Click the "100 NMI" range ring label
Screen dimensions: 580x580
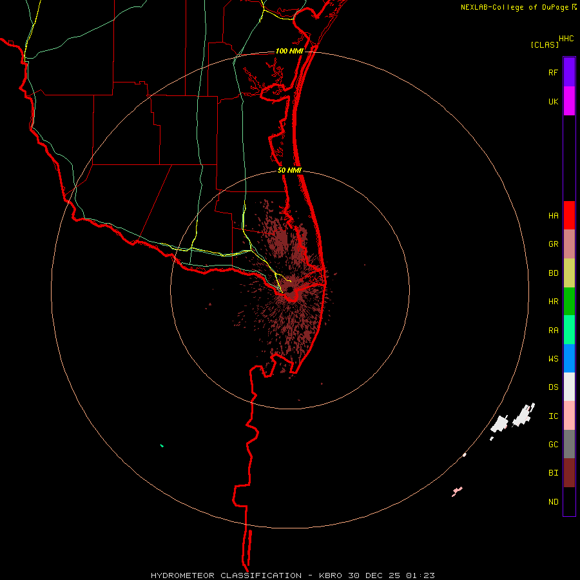(289, 51)
